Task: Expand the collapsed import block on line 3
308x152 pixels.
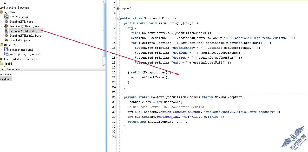Action: [118, 9]
